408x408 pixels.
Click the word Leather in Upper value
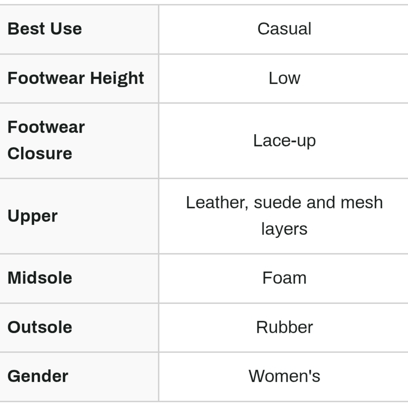(217, 203)
